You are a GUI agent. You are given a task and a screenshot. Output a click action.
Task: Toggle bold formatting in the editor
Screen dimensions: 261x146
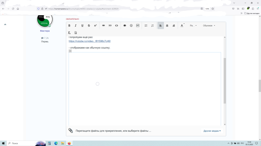pyautogui.click(x=69, y=25)
